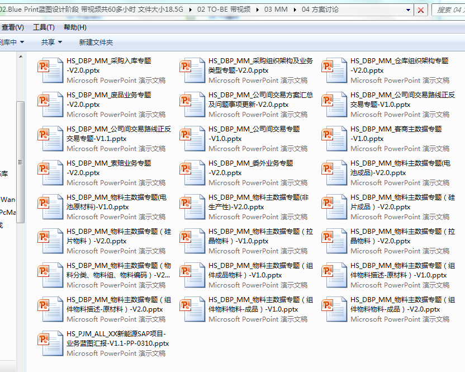Select the 废品业务专题 PowerPoint icon

50,105
